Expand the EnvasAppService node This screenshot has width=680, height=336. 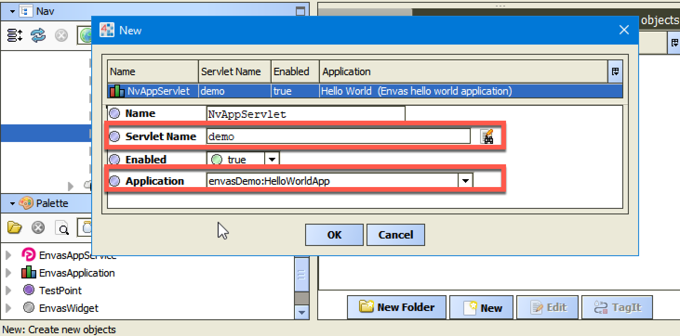pos(8,255)
